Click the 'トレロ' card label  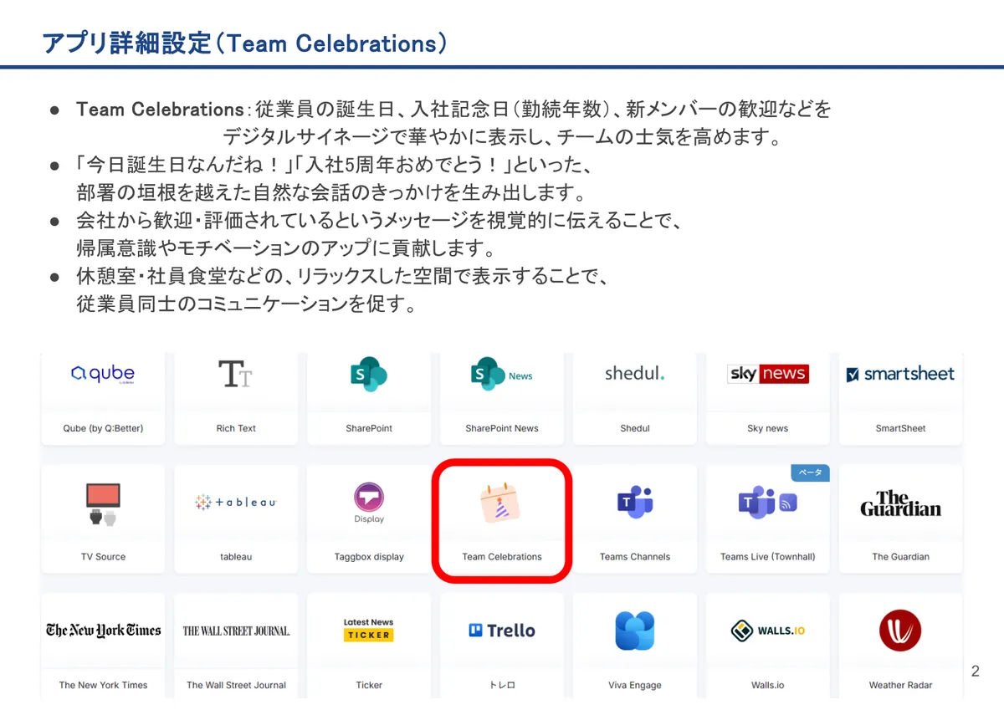point(502,685)
